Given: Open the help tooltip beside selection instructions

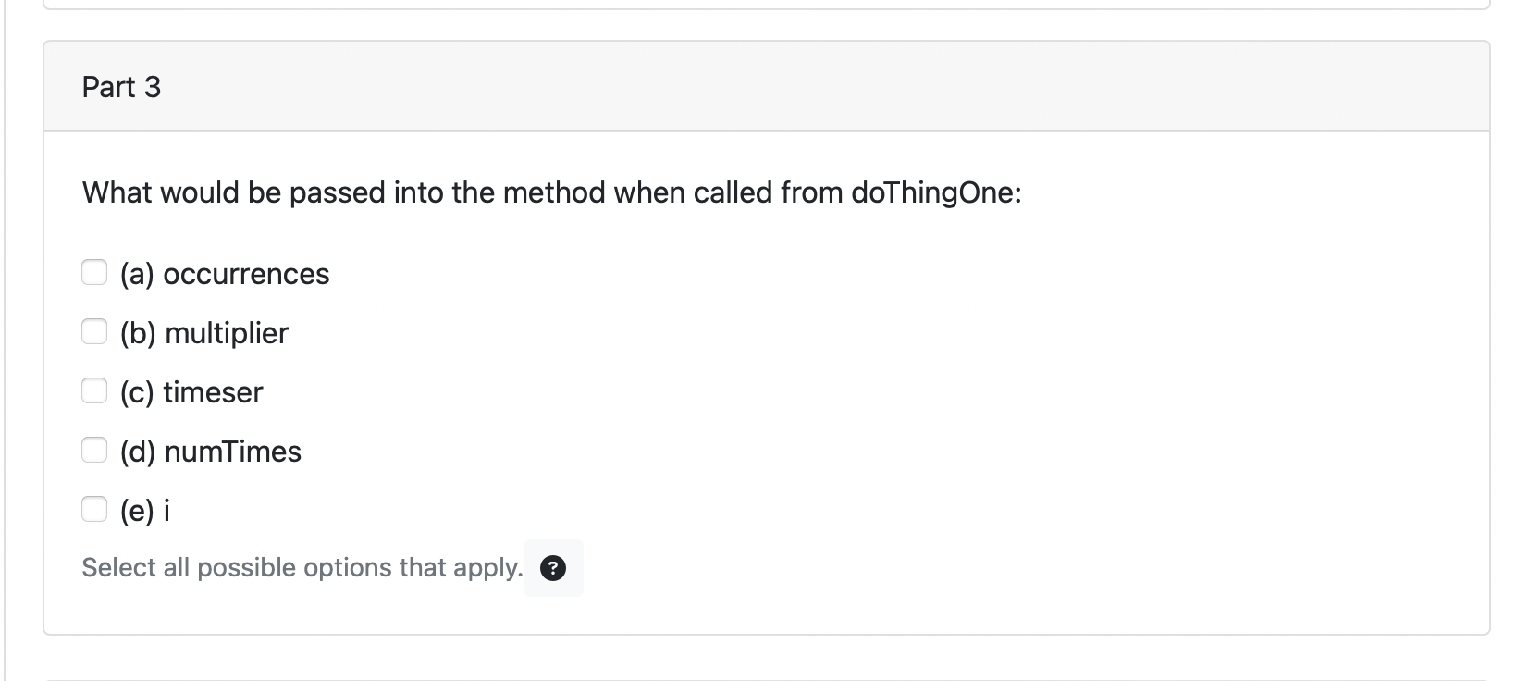Looking at the screenshot, I should click(553, 567).
